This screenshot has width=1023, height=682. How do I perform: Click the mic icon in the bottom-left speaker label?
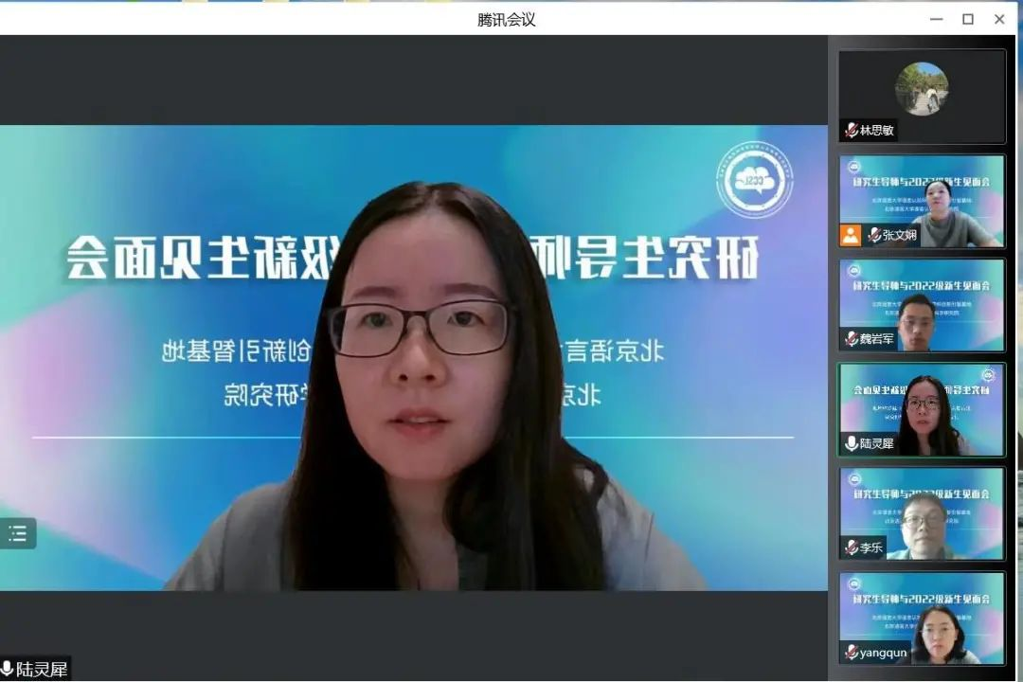pyautogui.click(x=8, y=670)
